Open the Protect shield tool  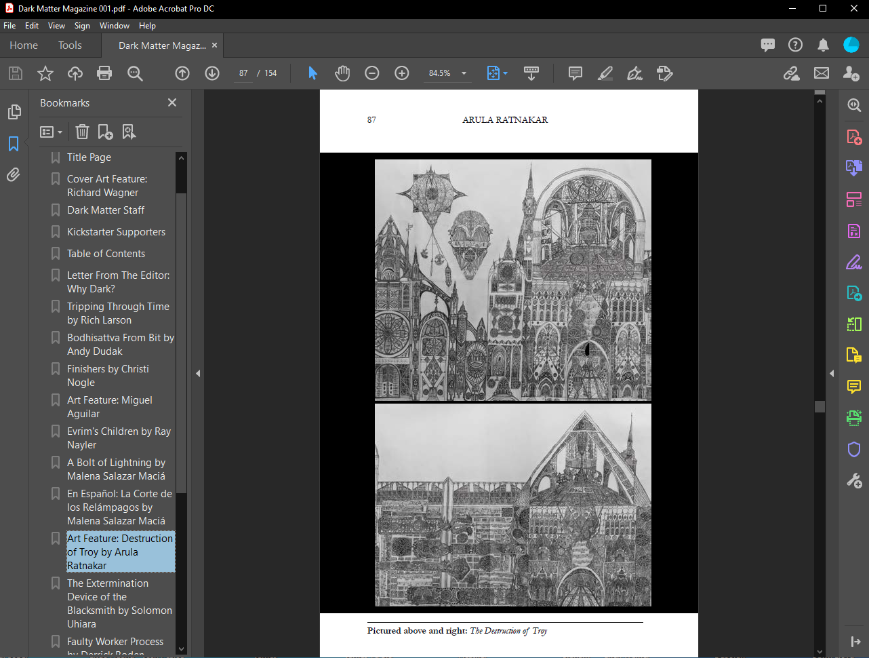(x=854, y=449)
